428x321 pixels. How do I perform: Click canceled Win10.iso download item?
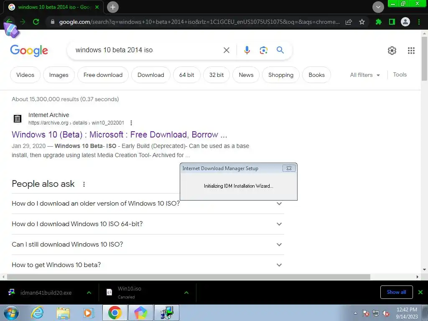pos(130,292)
